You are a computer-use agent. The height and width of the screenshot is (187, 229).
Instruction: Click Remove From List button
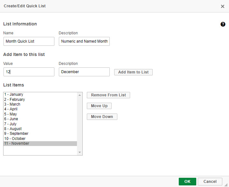(x=108, y=95)
